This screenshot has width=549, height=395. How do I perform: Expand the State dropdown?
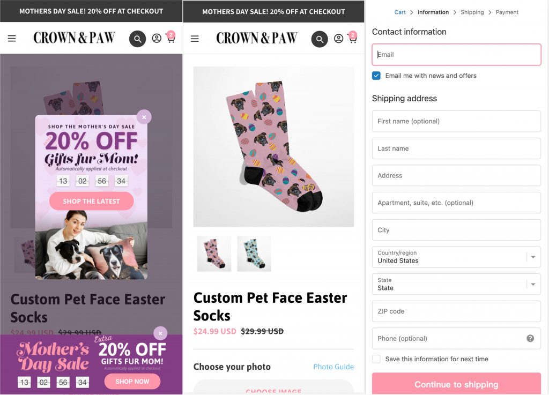456,284
